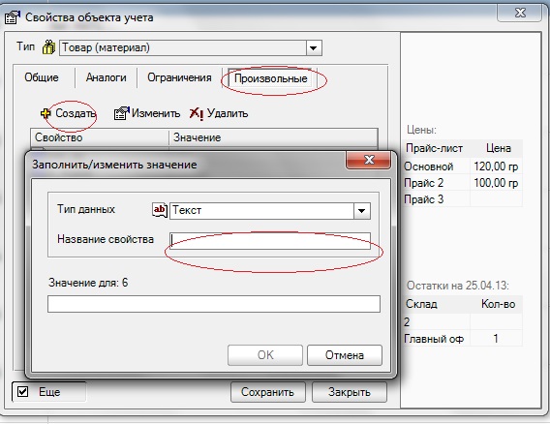Open the Тип Товар (материал) dropdown
Image resolution: width=550 pixels, height=424 pixels.
tap(313, 47)
